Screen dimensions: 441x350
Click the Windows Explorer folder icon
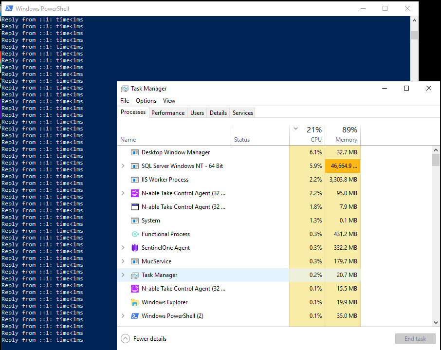point(135,302)
